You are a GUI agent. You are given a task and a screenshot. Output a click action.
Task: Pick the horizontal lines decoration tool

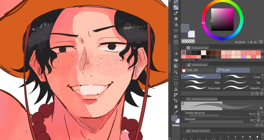pos(176,30)
